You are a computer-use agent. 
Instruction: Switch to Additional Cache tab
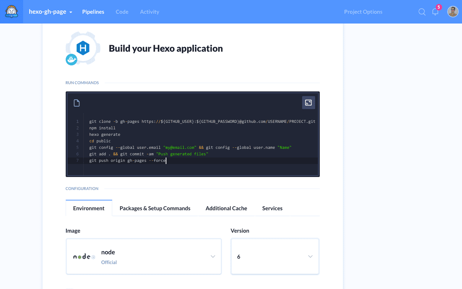226,208
